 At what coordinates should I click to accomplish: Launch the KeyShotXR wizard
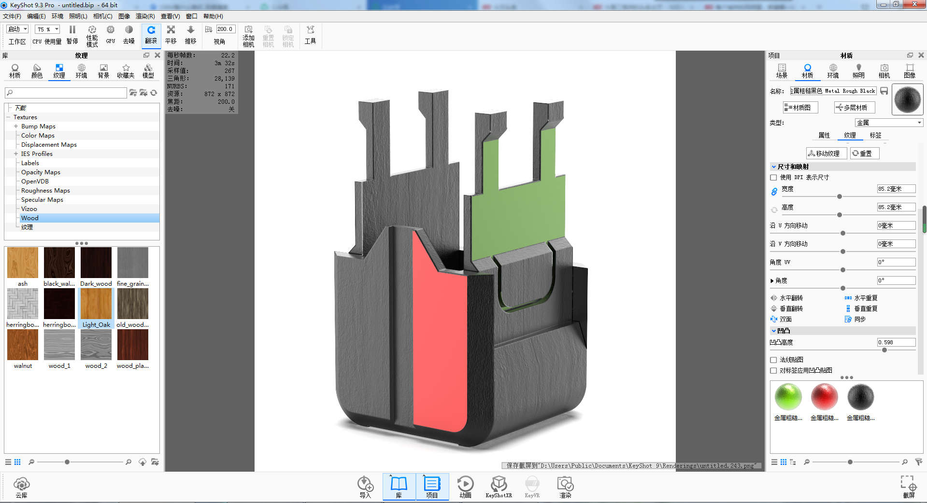[499, 487]
